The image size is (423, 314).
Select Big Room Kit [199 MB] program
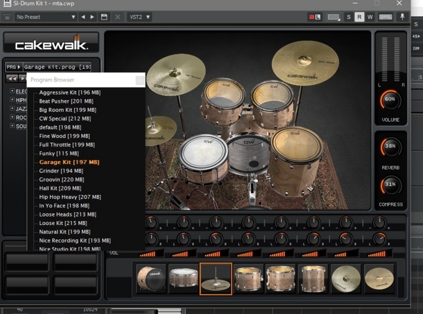tap(68, 110)
